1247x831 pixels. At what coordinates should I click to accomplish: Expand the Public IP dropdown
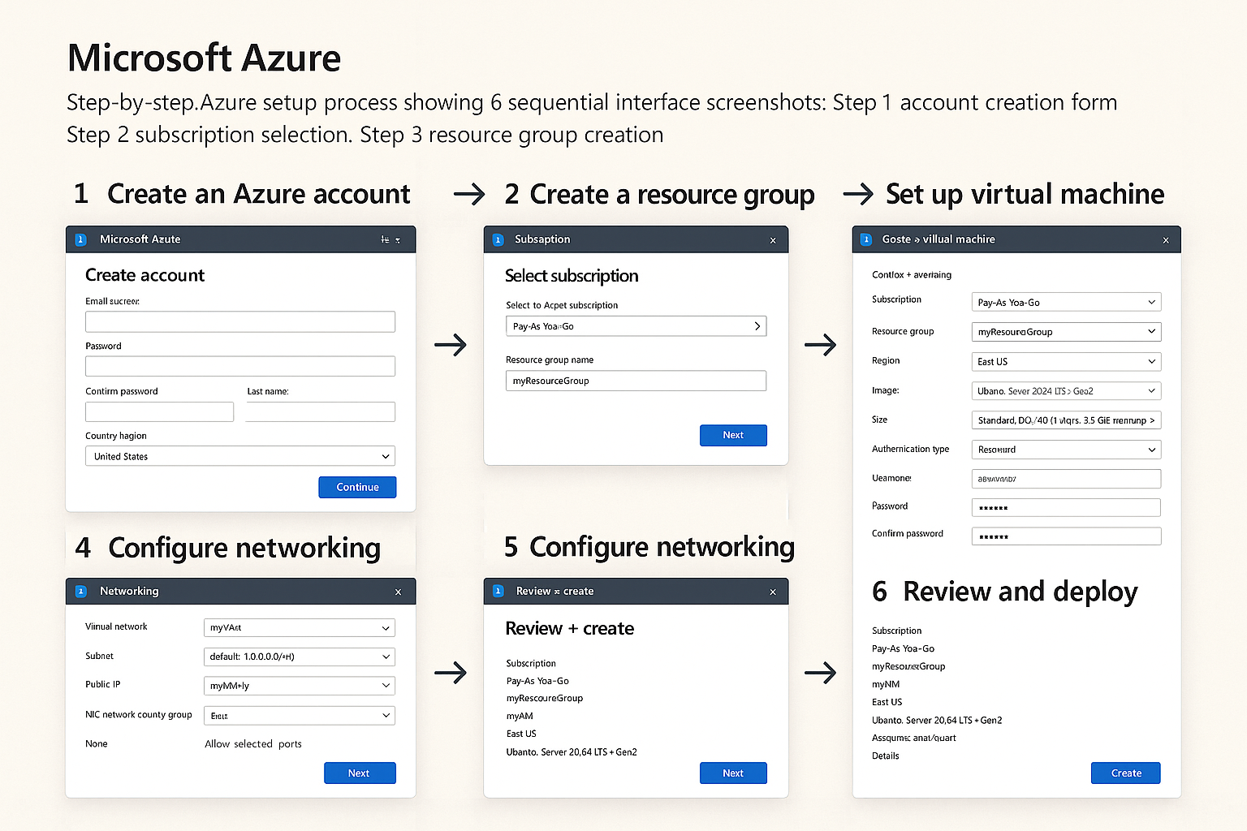coord(299,686)
